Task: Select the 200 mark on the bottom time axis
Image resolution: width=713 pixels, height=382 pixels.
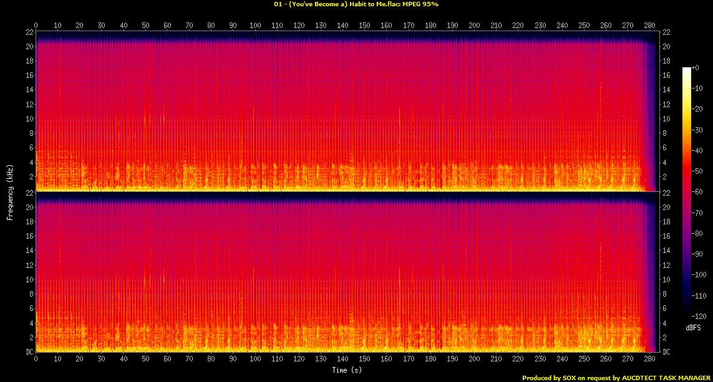Action: pyautogui.click(x=475, y=360)
